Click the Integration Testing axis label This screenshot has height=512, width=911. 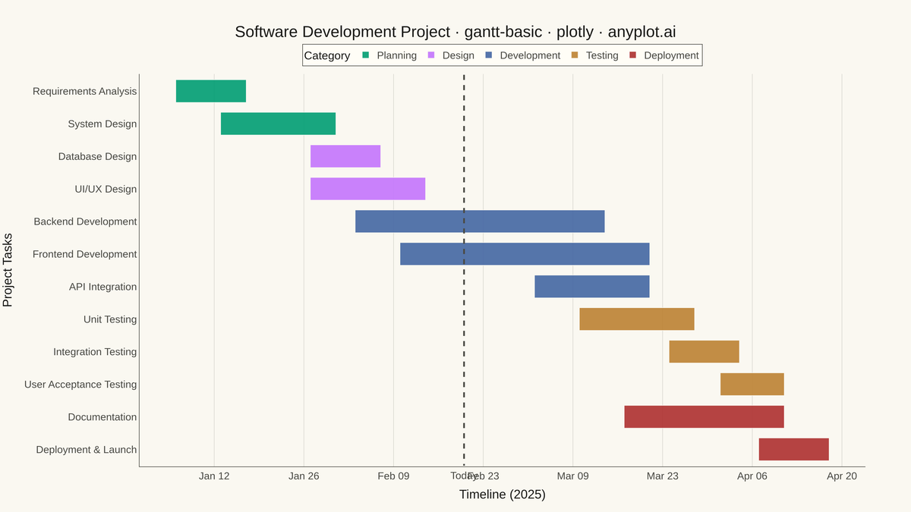[x=95, y=352]
